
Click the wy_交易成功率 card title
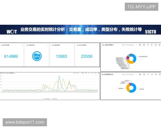pos(30,45)
